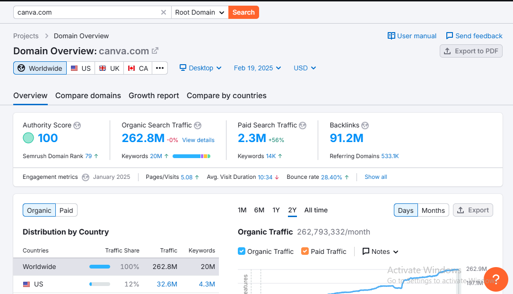Uncheck the Organic Traffic checkbox

(242, 252)
